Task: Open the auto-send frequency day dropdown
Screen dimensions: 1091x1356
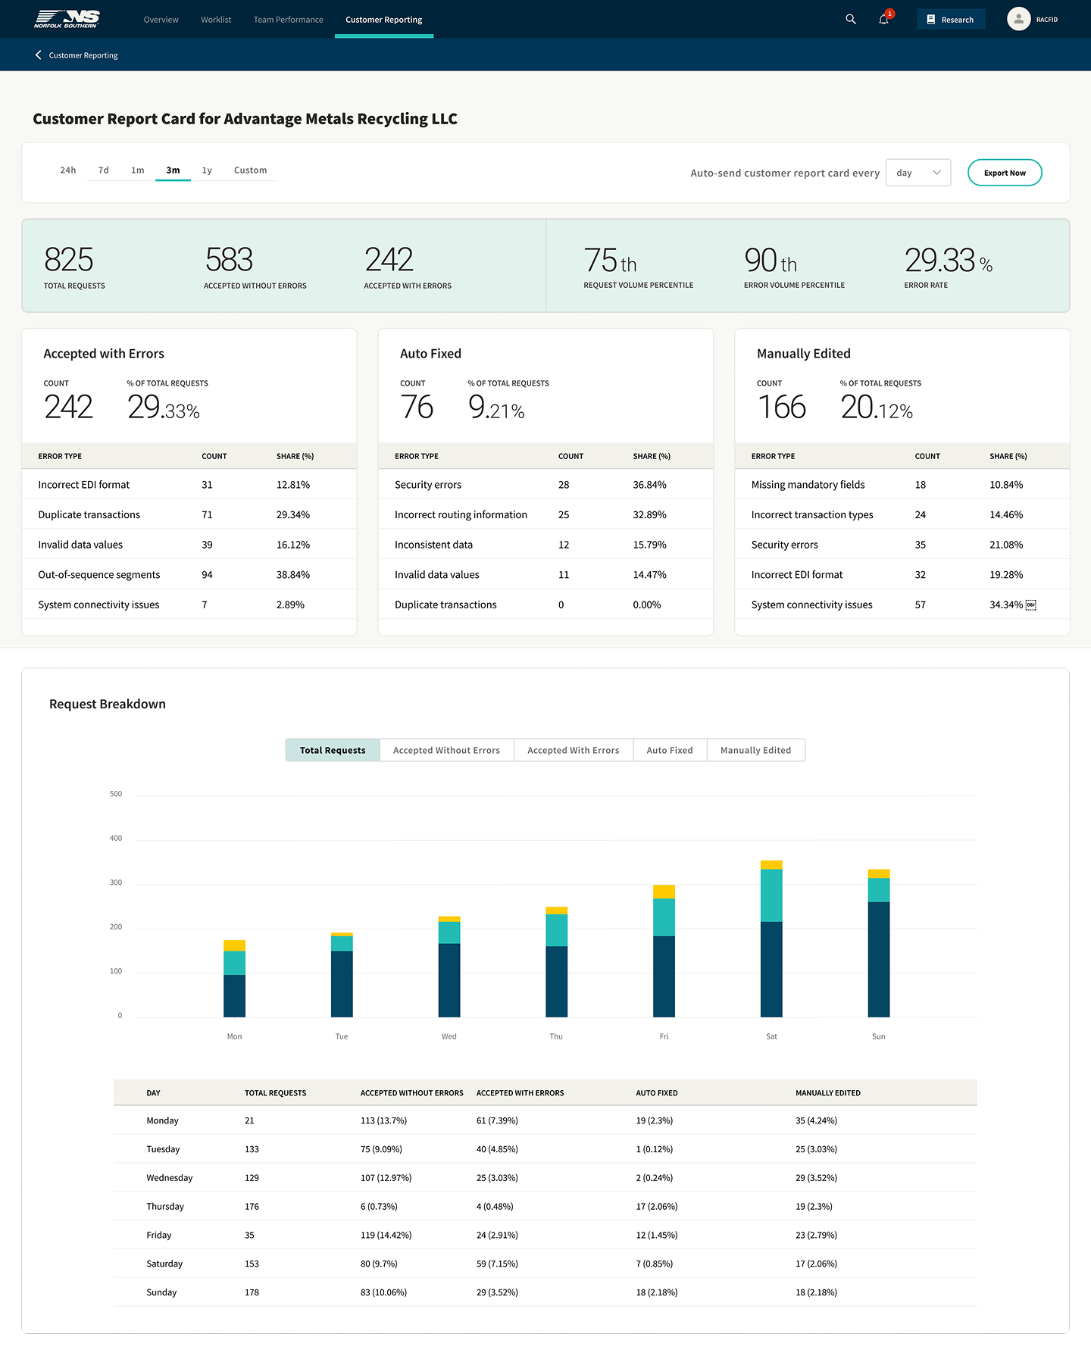Action: click(918, 173)
